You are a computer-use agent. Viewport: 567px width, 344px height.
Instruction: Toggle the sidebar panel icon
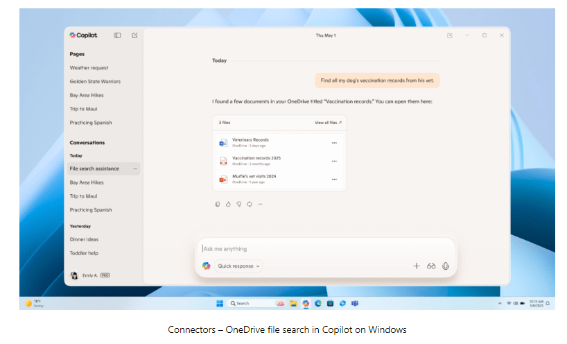(118, 35)
